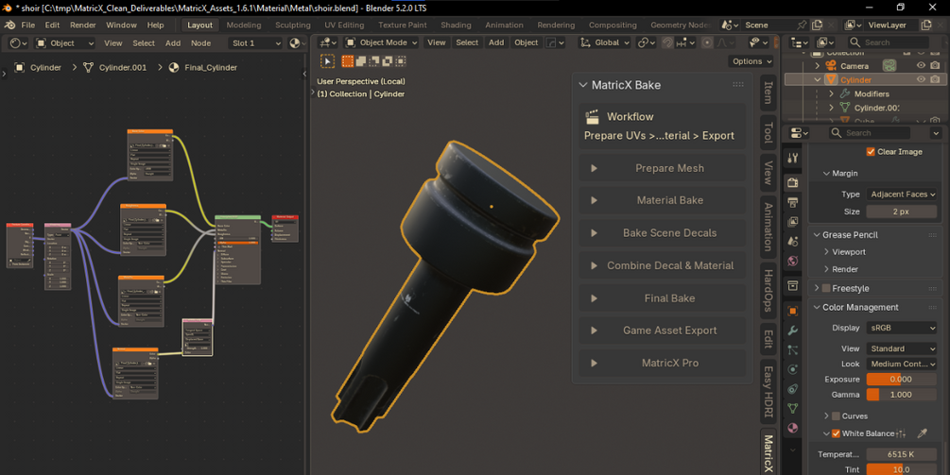Choose the 'set new selection' mode icon
This screenshot has height=475, width=950.
[348, 61]
